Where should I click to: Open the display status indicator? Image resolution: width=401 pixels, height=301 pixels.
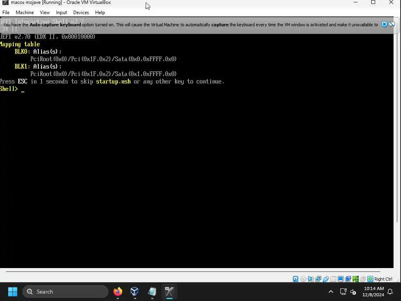[340, 279]
